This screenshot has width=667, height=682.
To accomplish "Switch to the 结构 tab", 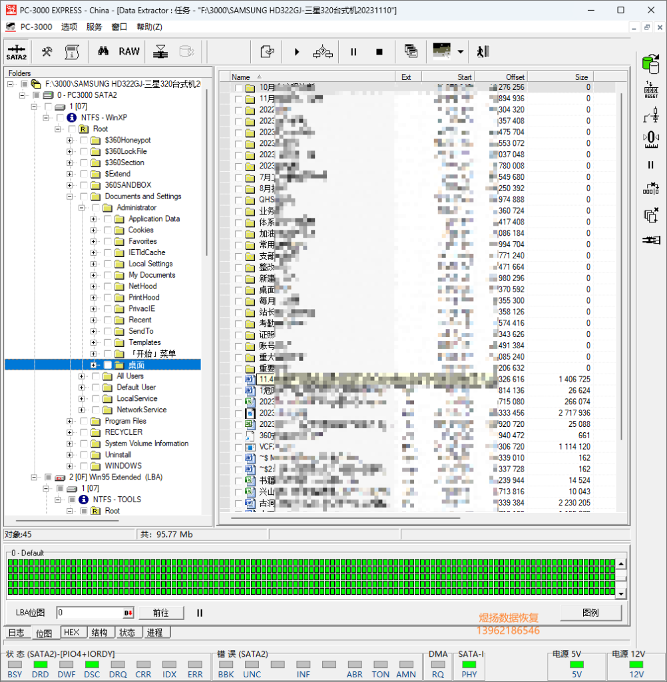I will point(100,633).
